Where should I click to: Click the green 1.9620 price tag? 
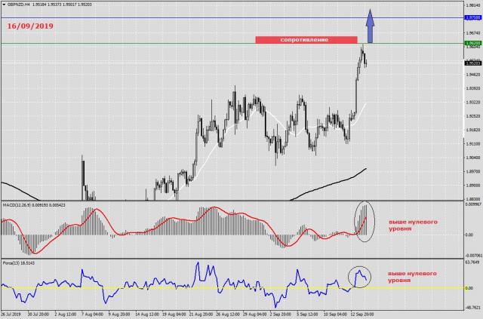472,44
